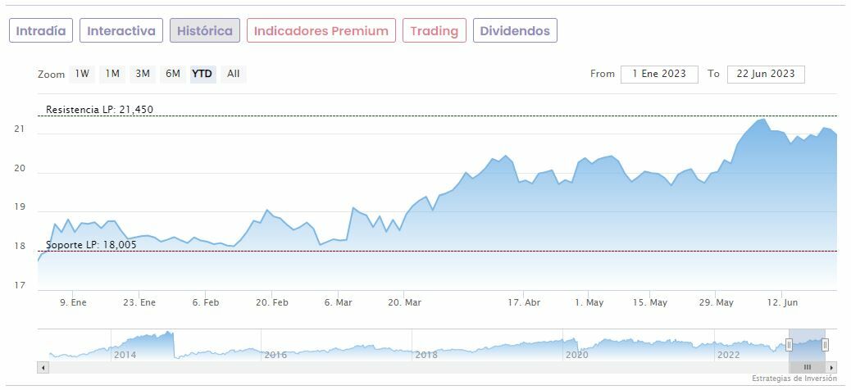The image size is (851, 390).
Task: Click the navigator left range handle
Action: tap(790, 345)
